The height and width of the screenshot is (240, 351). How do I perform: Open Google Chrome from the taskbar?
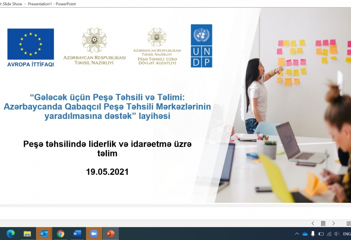point(60,234)
